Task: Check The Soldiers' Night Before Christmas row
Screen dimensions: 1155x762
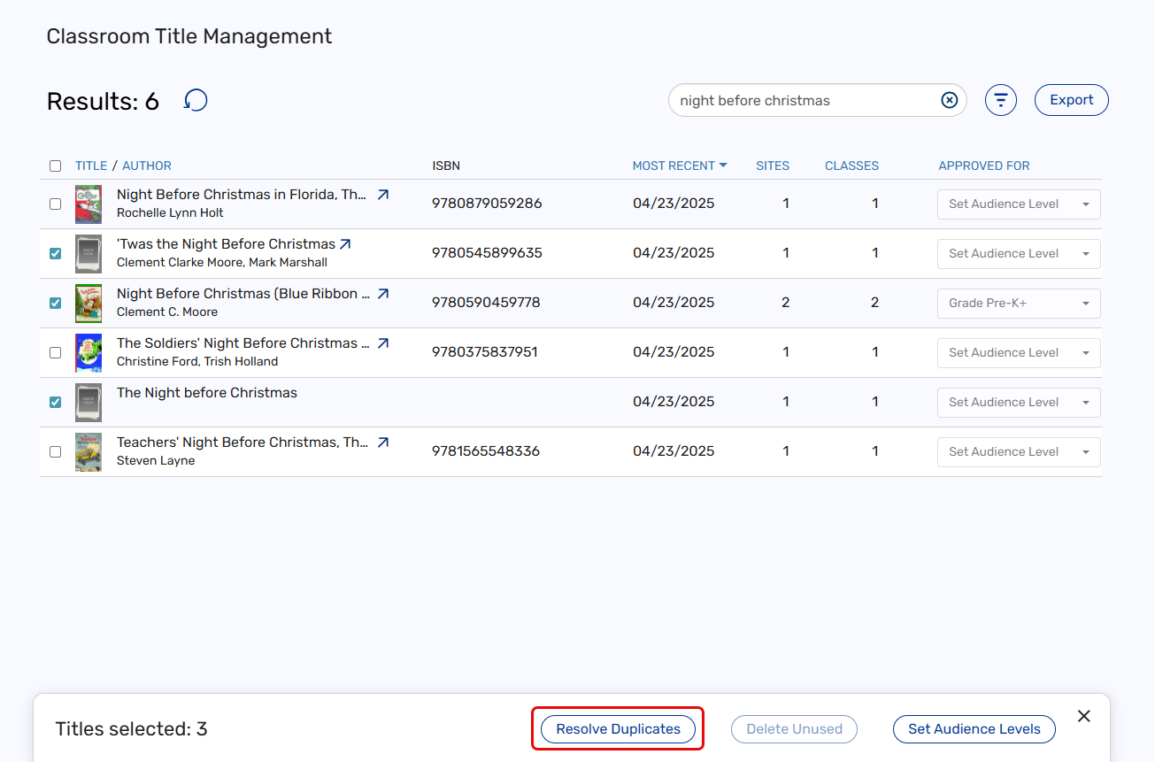Action: pyautogui.click(x=56, y=352)
